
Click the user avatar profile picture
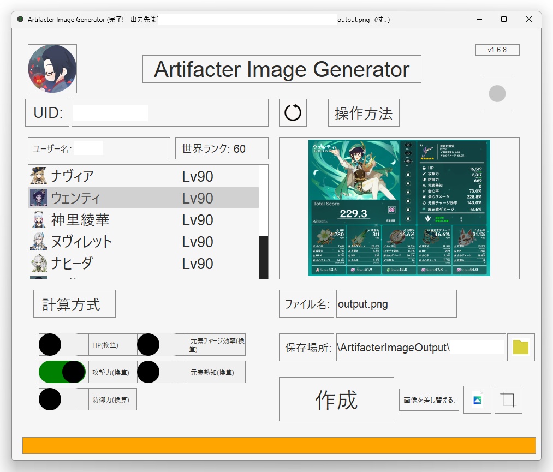pos(52,69)
